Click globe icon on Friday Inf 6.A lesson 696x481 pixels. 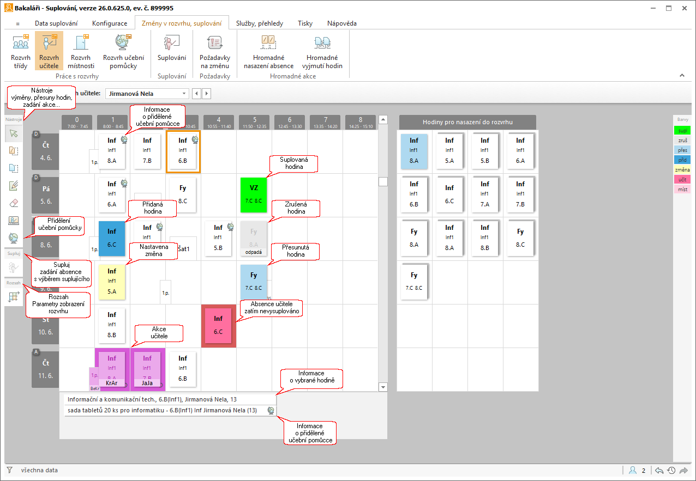coord(124,183)
